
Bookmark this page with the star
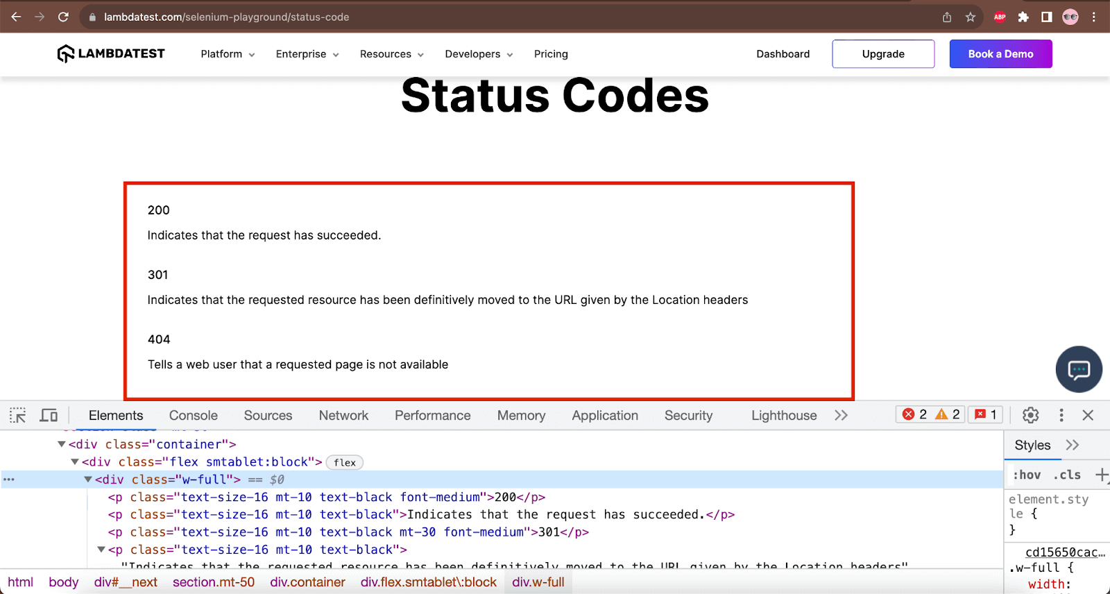coord(971,17)
